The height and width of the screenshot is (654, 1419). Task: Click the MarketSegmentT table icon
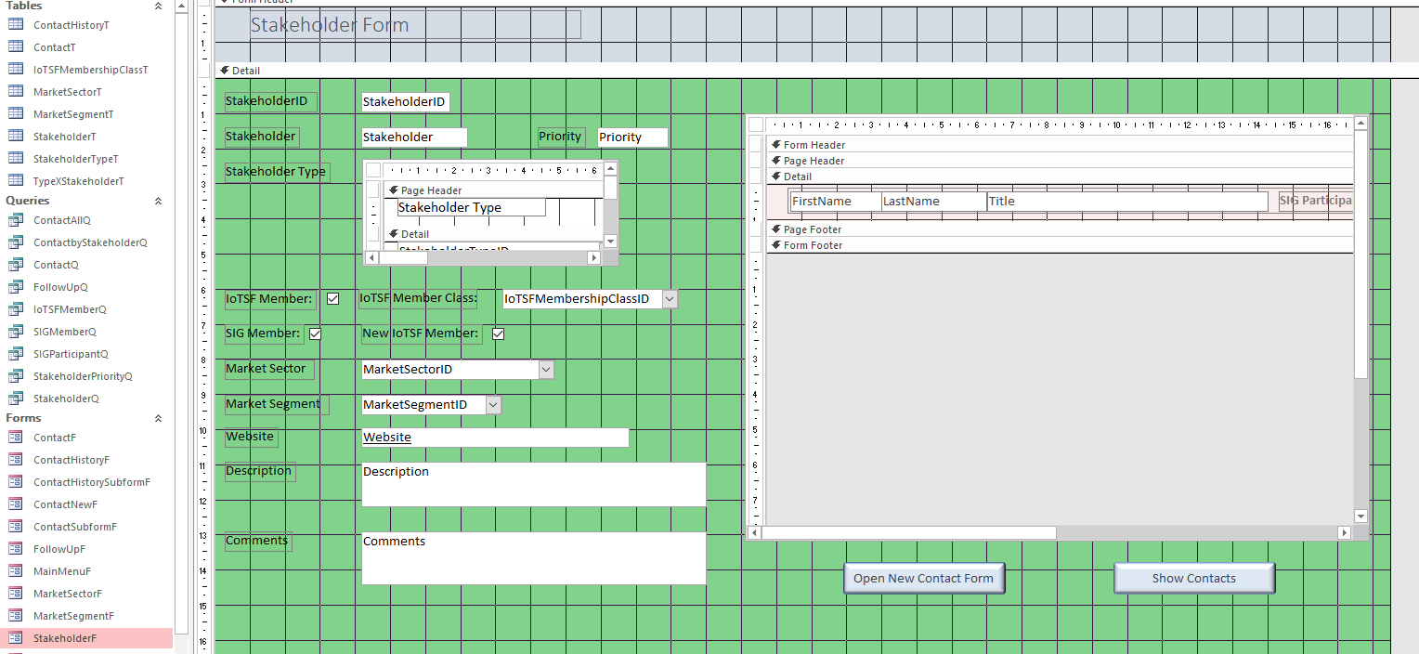click(x=16, y=113)
